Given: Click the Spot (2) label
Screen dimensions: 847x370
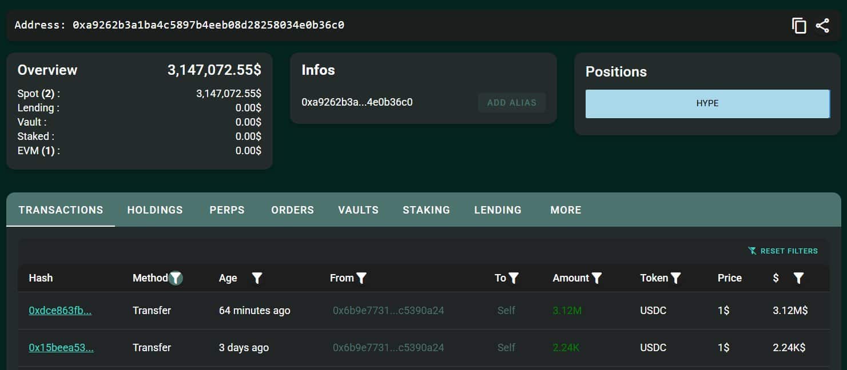Looking at the screenshot, I should (38, 94).
